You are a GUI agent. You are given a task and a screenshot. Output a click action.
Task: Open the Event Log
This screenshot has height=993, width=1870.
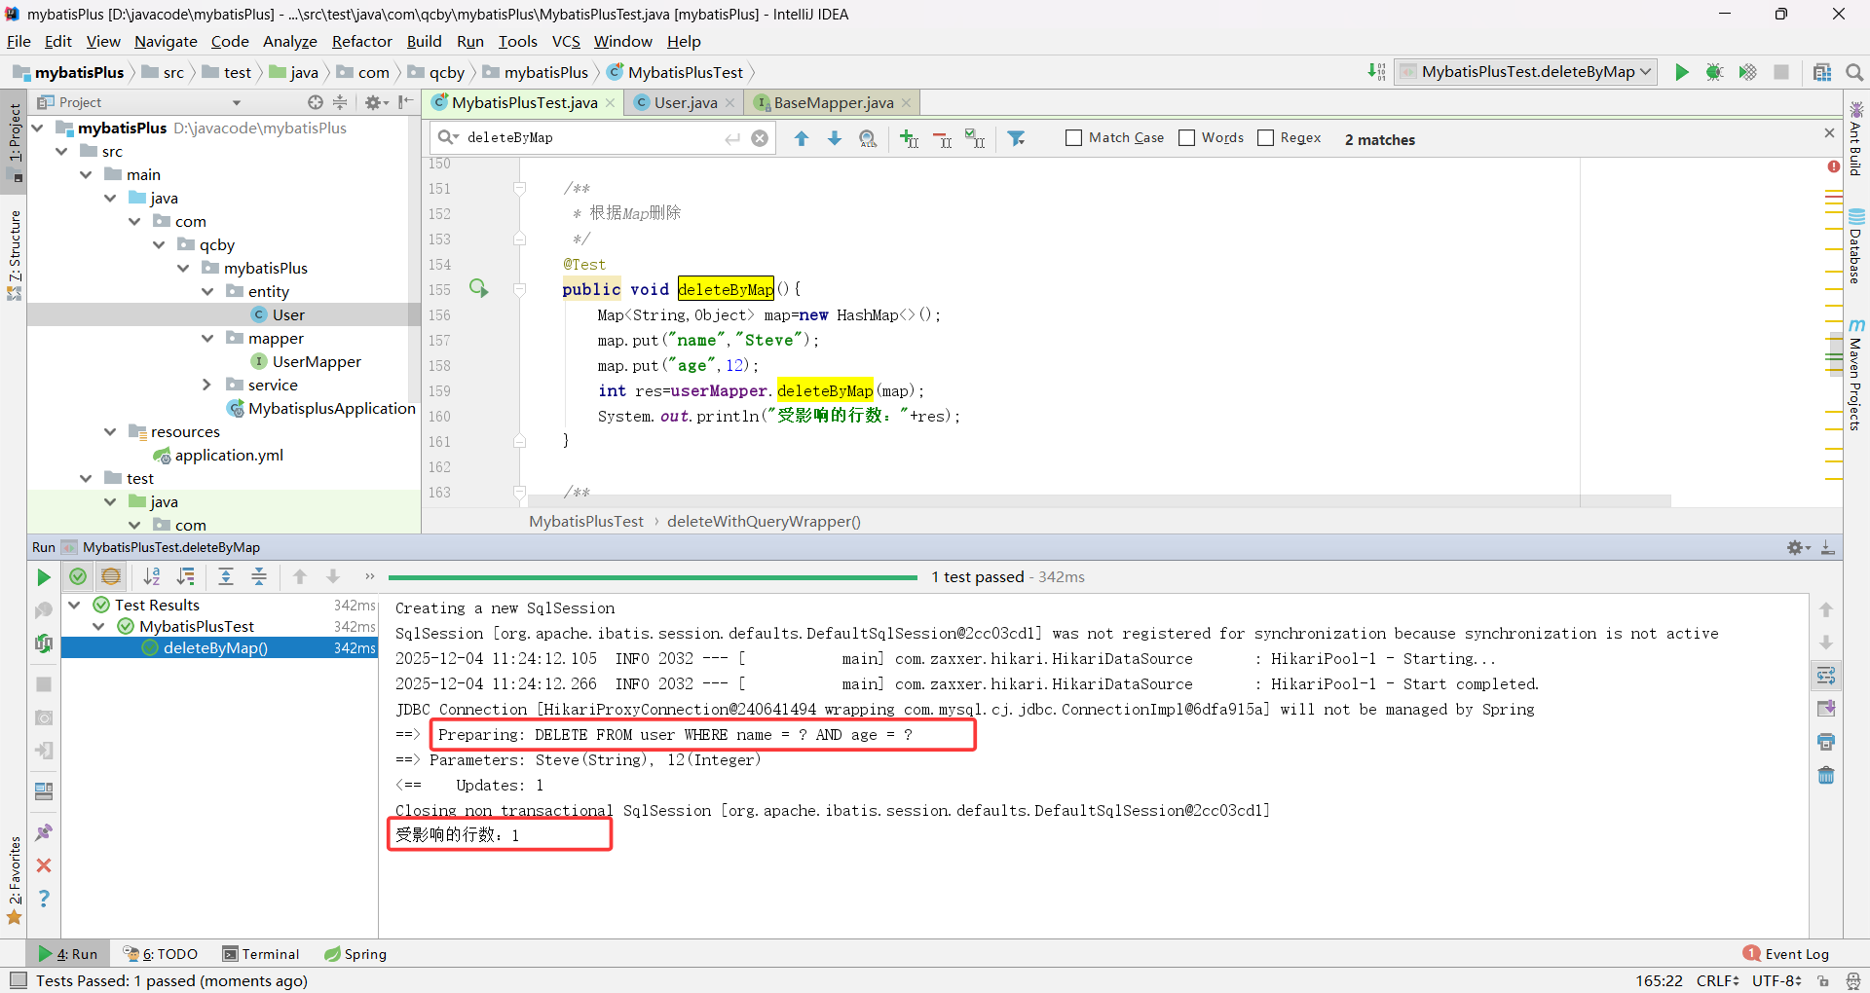pyautogui.click(x=1787, y=954)
